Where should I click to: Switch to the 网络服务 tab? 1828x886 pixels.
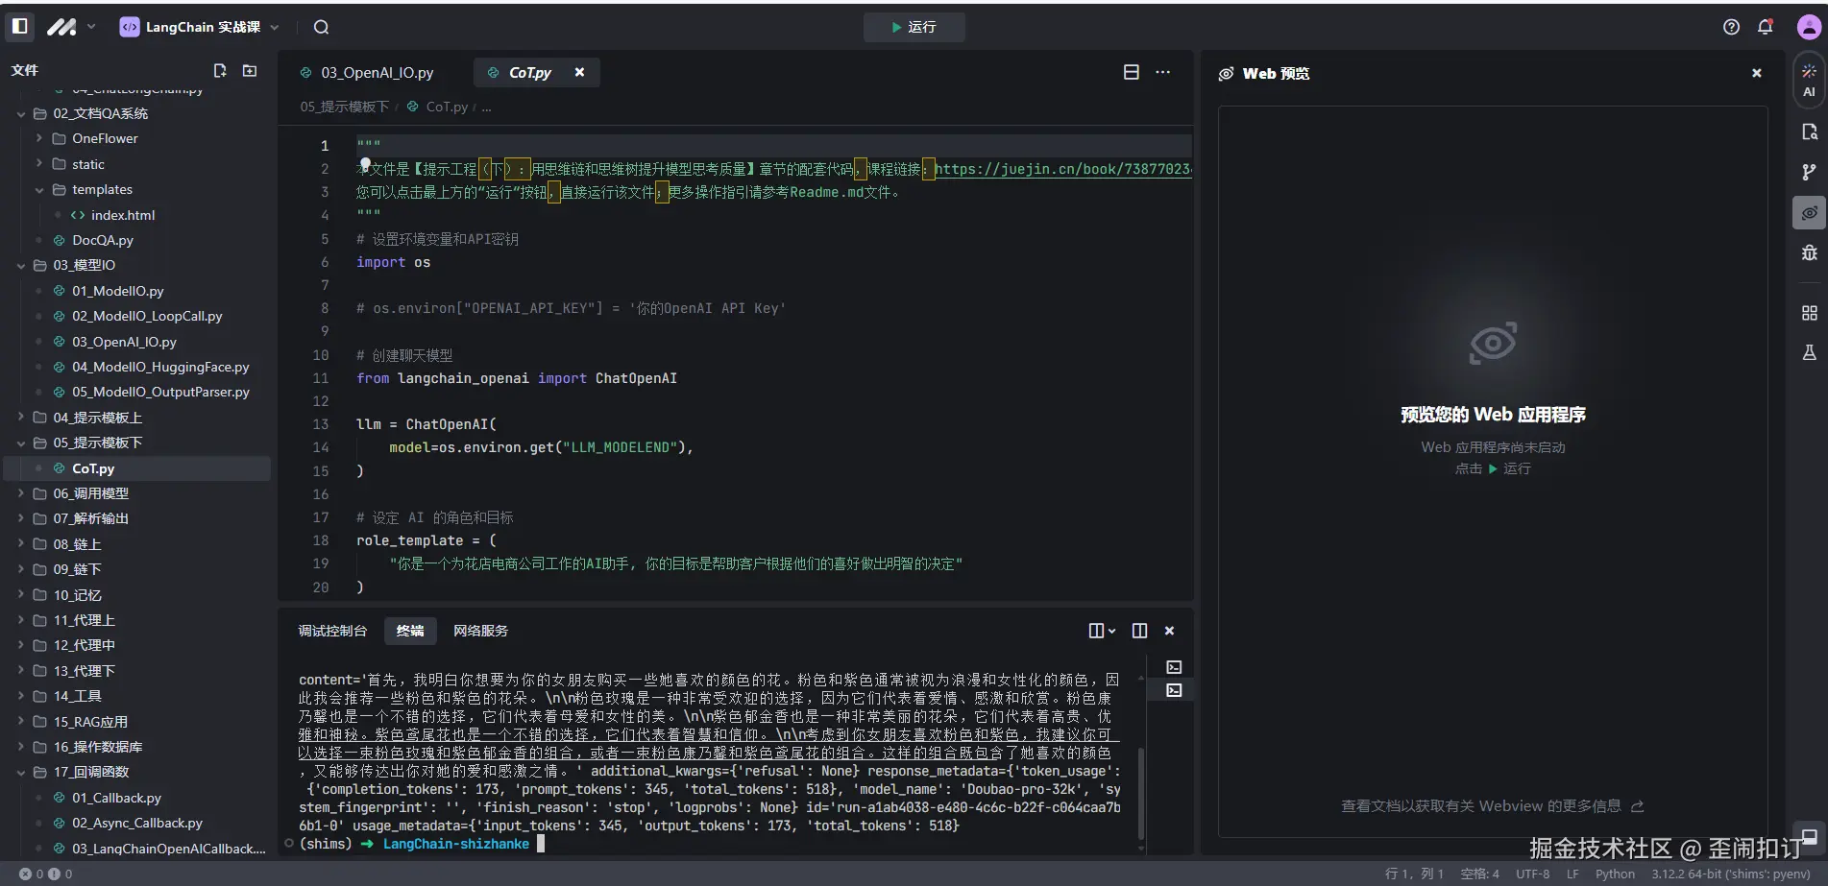point(480,631)
